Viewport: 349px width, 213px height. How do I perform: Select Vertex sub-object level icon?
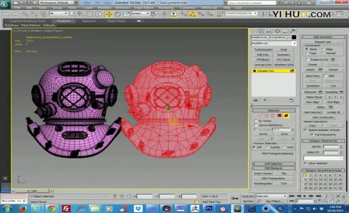coord(260,115)
